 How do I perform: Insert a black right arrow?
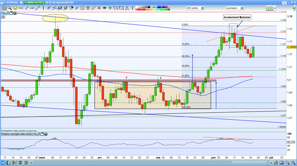104,8
